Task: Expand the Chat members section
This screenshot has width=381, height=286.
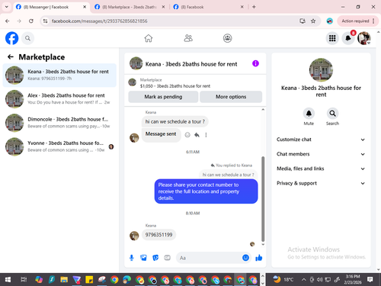Action: click(321, 154)
